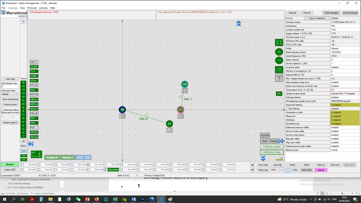Click the grey upward arrow map icon

279,78
